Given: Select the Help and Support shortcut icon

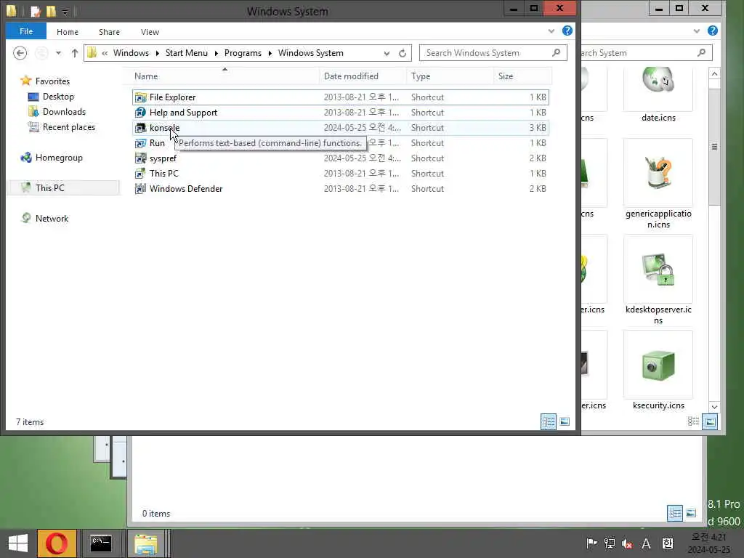Looking at the screenshot, I should click(x=140, y=113).
